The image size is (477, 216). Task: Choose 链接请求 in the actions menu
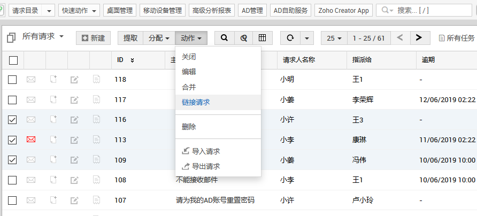(x=196, y=102)
